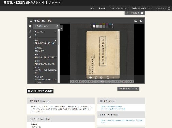
Task: Open このウェブサイトについて nav item
Action: (119, 8)
